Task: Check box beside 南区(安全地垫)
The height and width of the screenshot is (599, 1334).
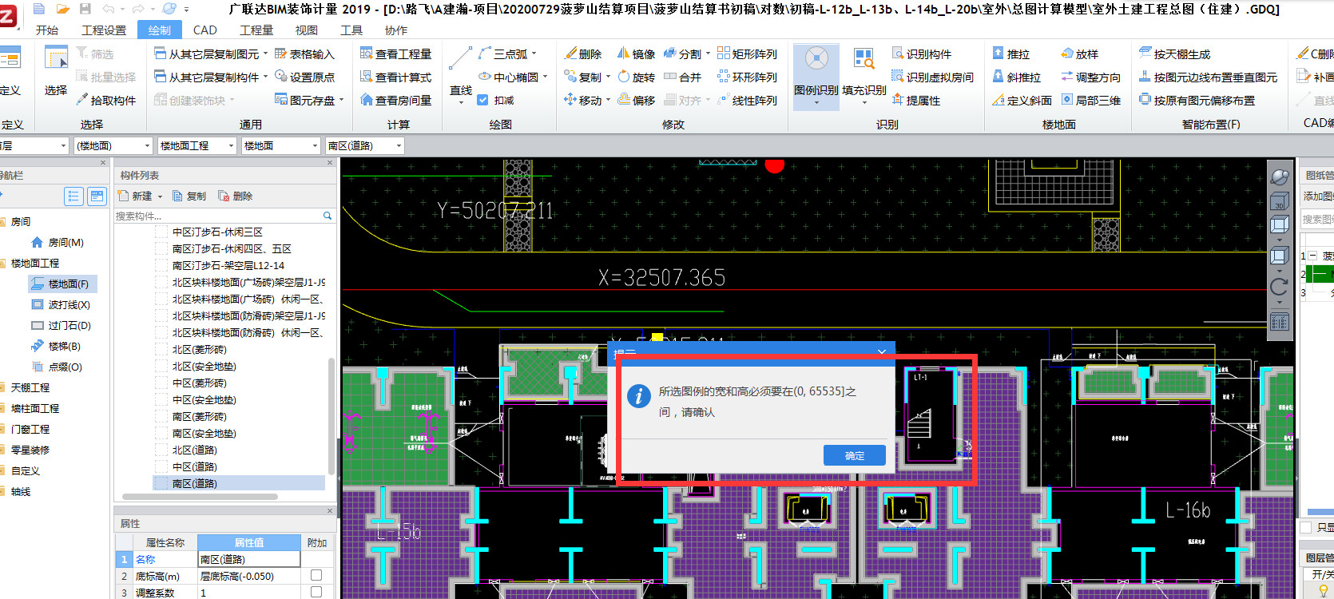Action: (x=161, y=433)
